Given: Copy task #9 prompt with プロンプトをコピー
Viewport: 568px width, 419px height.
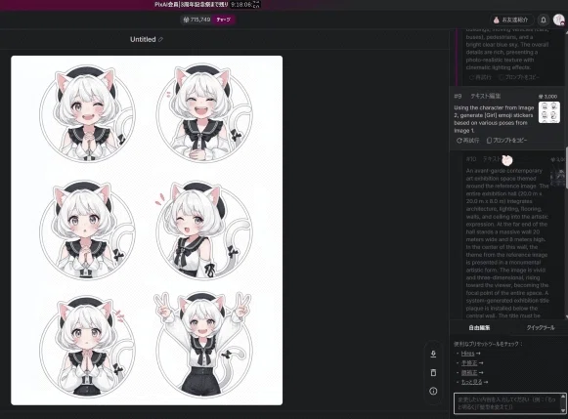Looking at the screenshot, I should 506,141.
